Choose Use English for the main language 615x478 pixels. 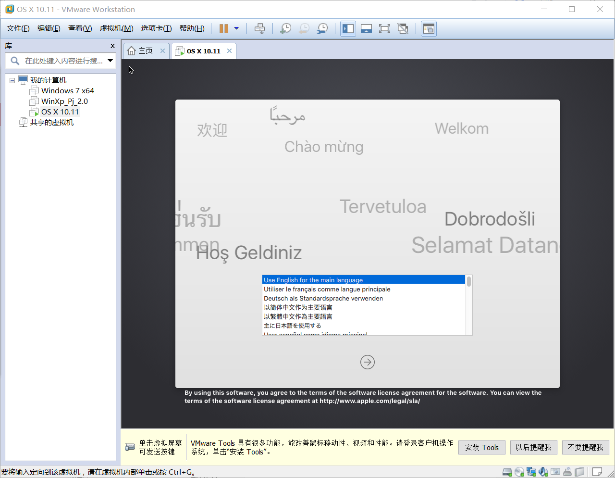pyautogui.click(x=364, y=280)
